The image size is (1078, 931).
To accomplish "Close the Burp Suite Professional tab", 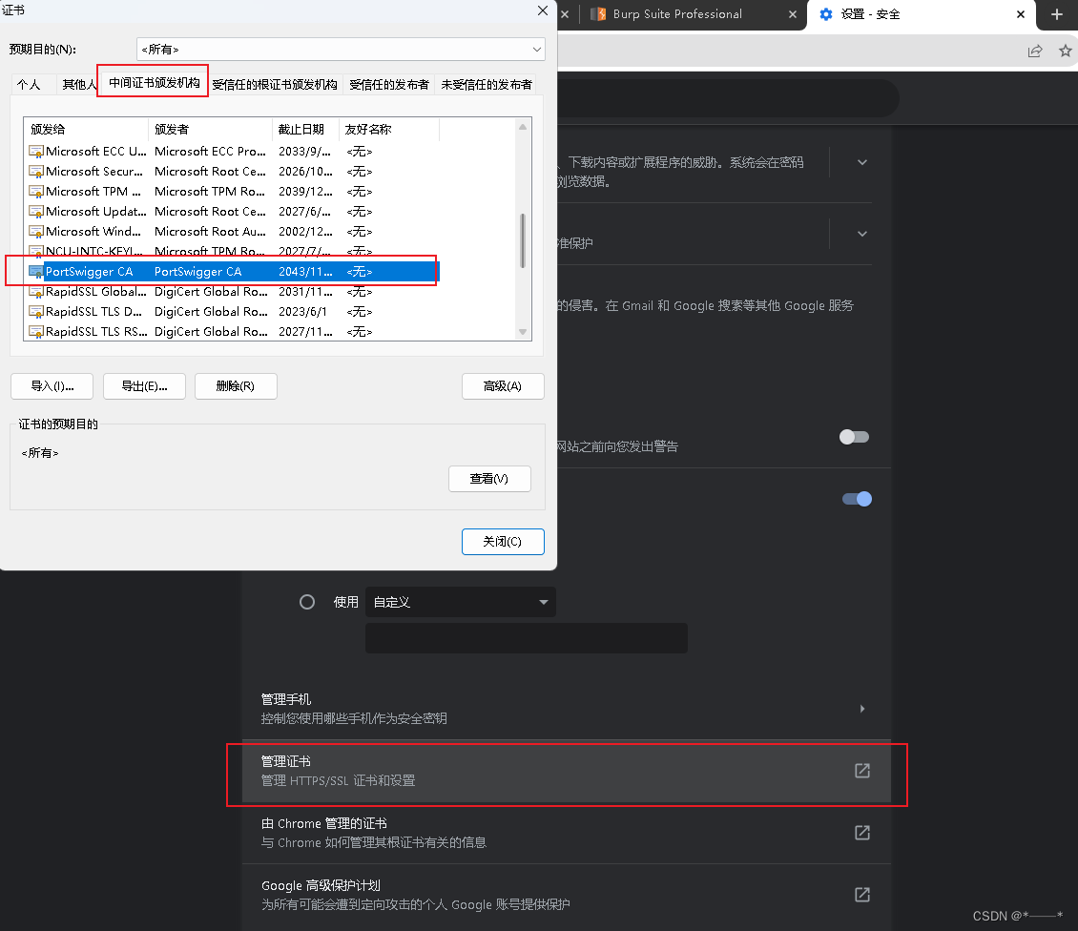I will click(792, 13).
